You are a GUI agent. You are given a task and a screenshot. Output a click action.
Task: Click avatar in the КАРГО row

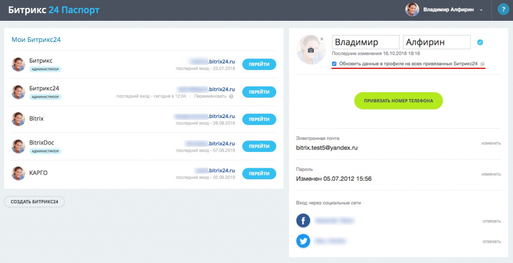[x=18, y=173]
